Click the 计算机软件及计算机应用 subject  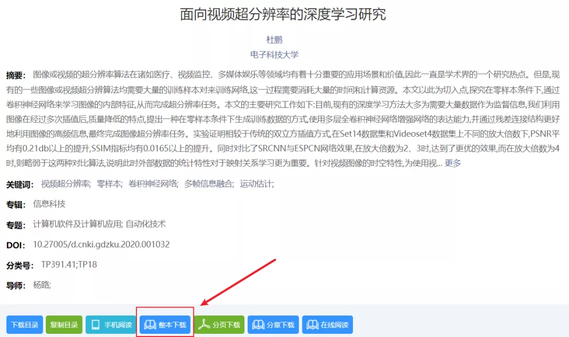click(x=77, y=224)
